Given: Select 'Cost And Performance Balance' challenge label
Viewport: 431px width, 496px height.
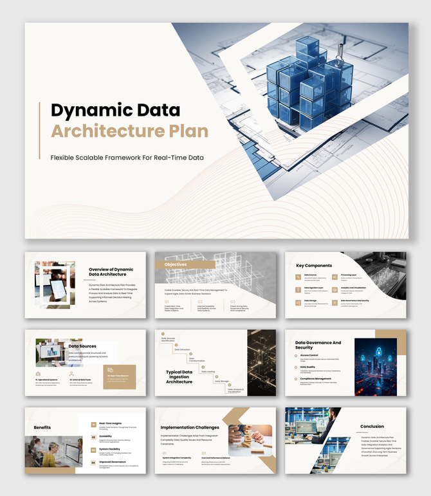Looking at the screenshot, I should 215,458.
